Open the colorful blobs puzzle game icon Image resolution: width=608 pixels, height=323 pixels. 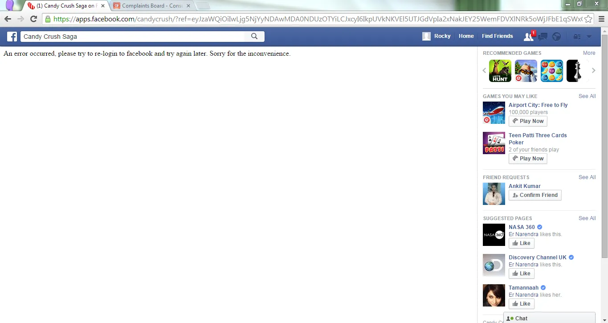[552, 71]
